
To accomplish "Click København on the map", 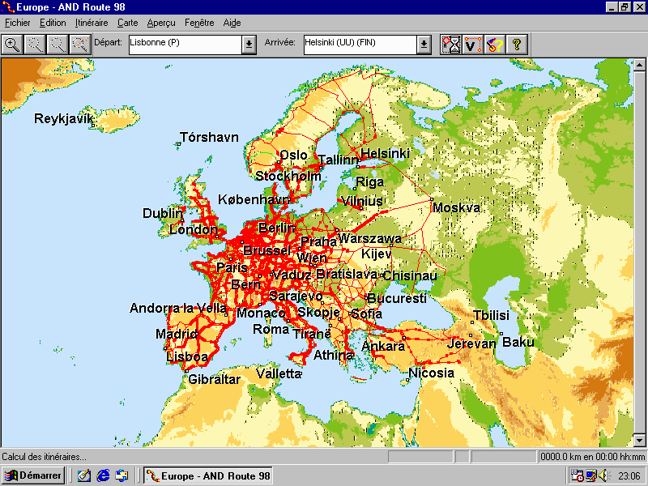I will (254, 199).
